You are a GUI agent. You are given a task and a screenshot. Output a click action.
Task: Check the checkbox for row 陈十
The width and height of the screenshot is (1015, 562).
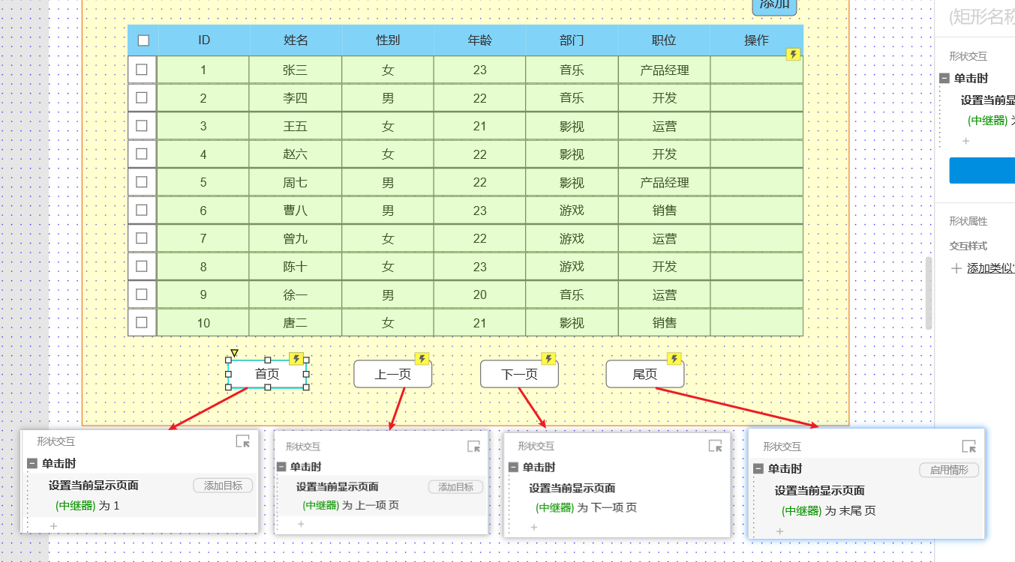point(142,266)
